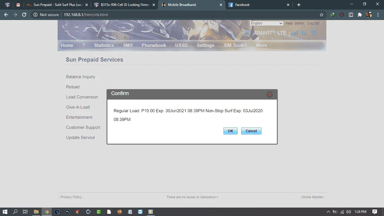
Task: Go back in browser history
Action: point(6,15)
